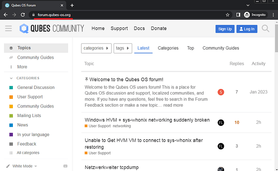Go back to the previous page
Screen dimensions: 278x171
click(6, 15)
